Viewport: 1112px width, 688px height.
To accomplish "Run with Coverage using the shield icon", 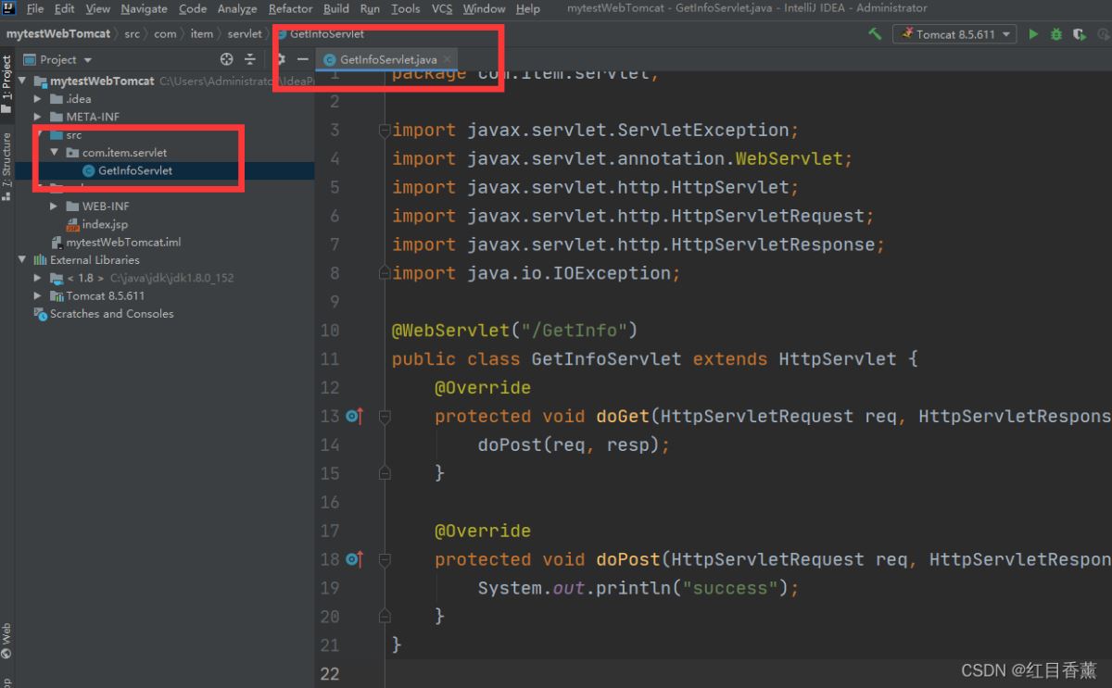I will [x=1079, y=34].
